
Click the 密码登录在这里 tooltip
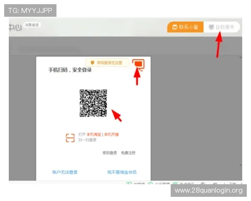tap(107, 63)
